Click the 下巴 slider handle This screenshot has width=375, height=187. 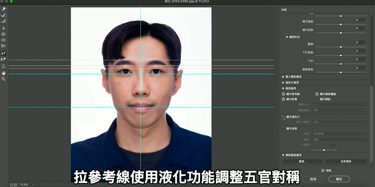pos(341,64)
